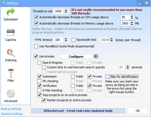The image size is (151, 117).
Task: Increase HTML timeout with up arrow
Action: coord(66,39)
